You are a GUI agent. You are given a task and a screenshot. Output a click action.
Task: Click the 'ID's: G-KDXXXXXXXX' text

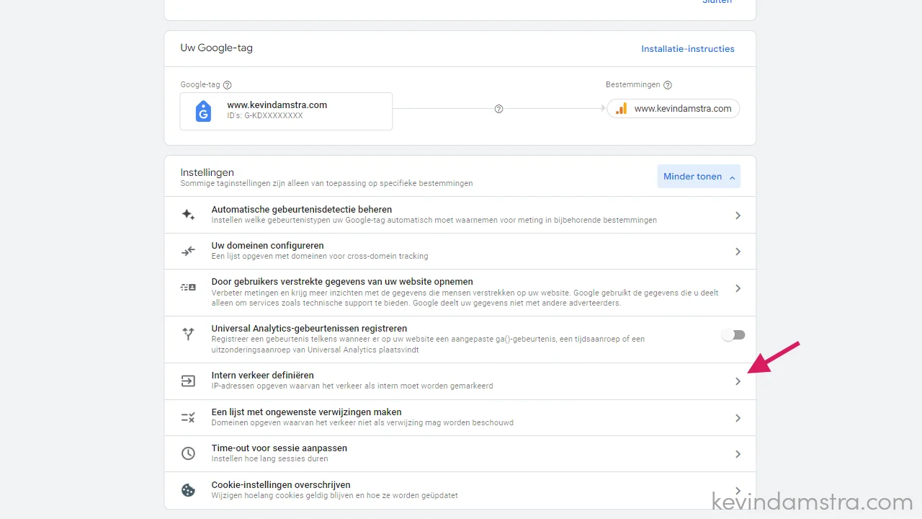pyautogui.click(x=265, y=115)
